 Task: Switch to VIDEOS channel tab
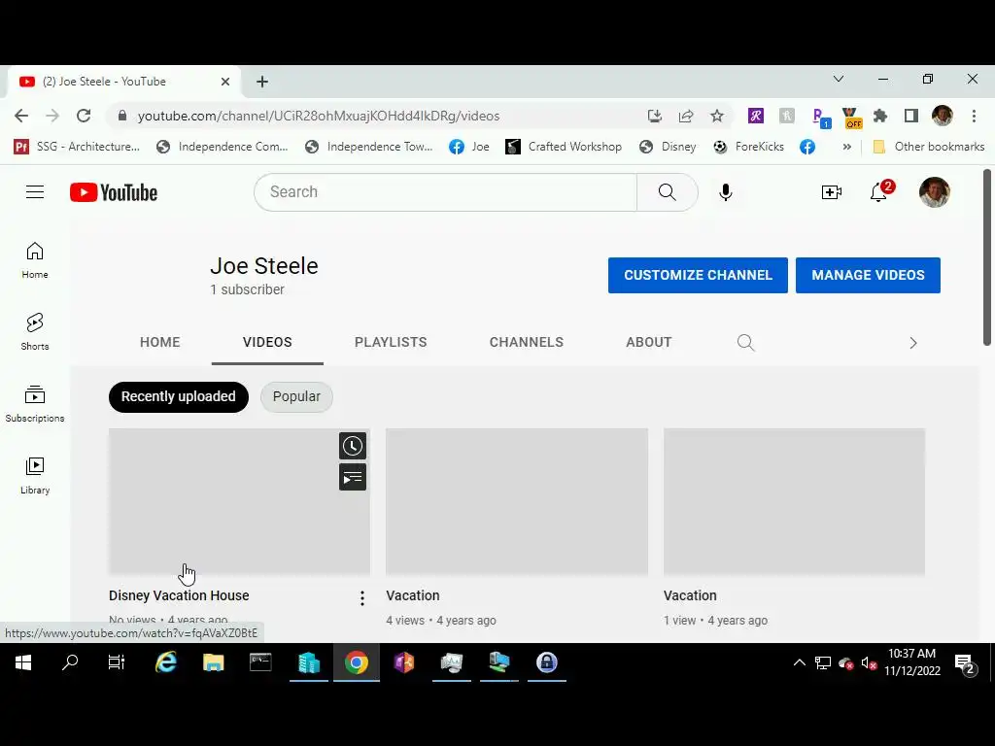click(x=267, y=342)
